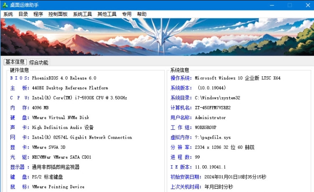The width and height of the screenshot is (314, 192).
Task: Open the 目录 menu
Action: coord(23,14)
